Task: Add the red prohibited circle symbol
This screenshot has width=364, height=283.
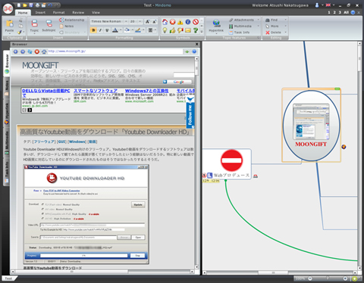Action: (196, 22)
